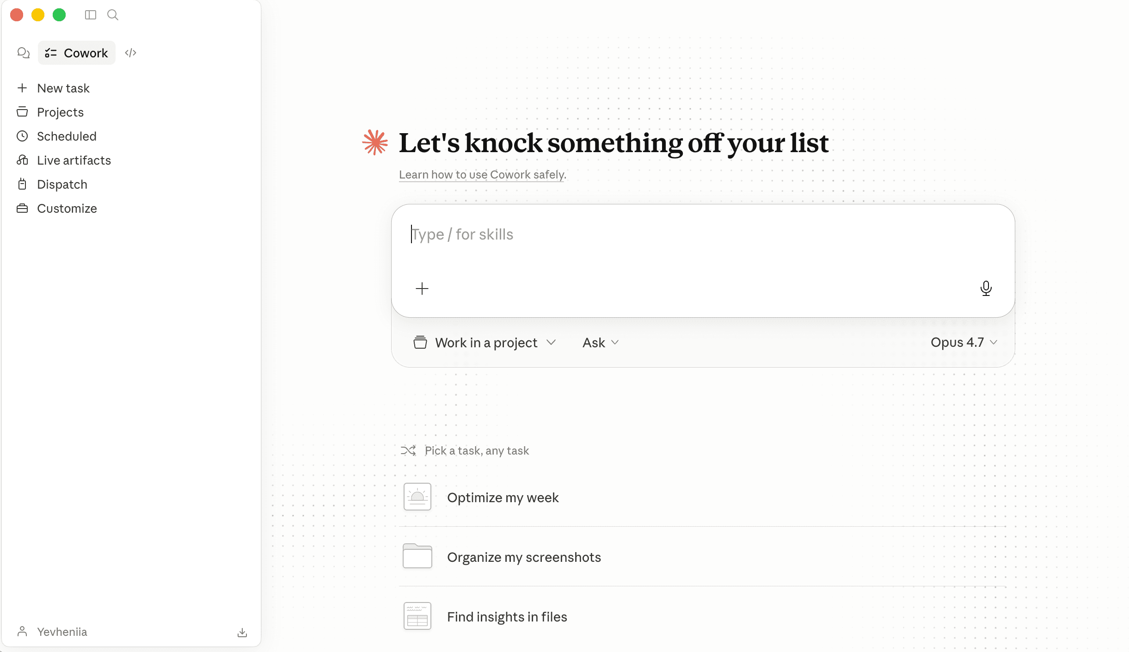Open the Dispatch section
1129x652 pixels.
click(x=62, y=184)
